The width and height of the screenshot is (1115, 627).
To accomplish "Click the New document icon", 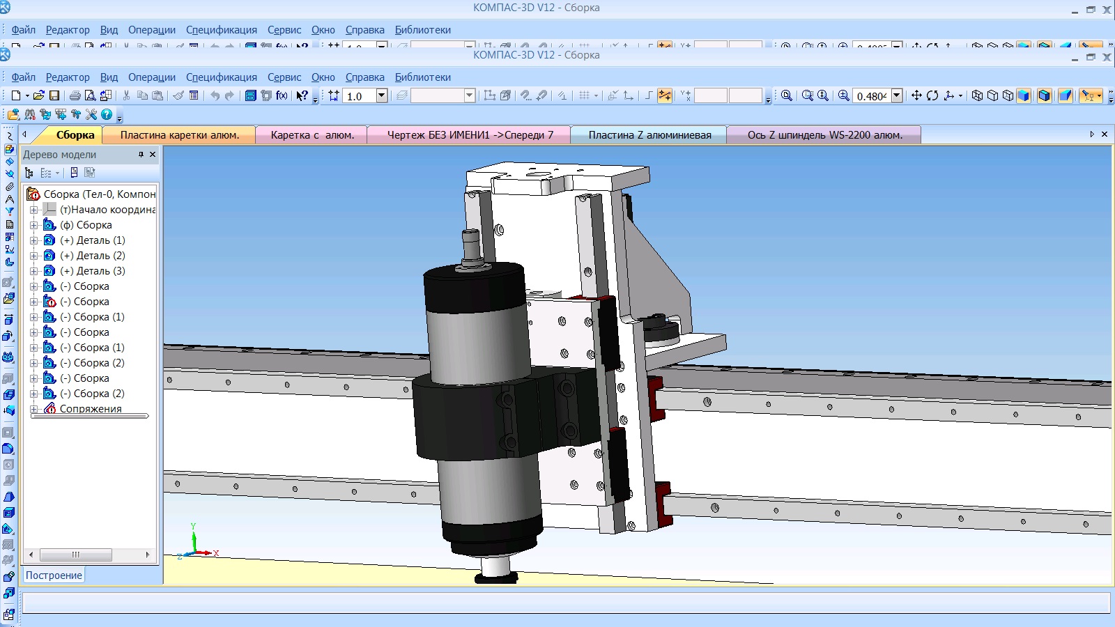I will pos(15,95).
